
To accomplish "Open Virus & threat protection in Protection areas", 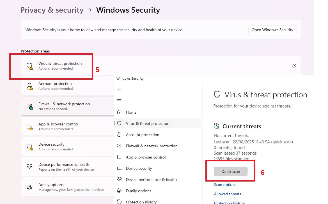I will click(161, 65).
